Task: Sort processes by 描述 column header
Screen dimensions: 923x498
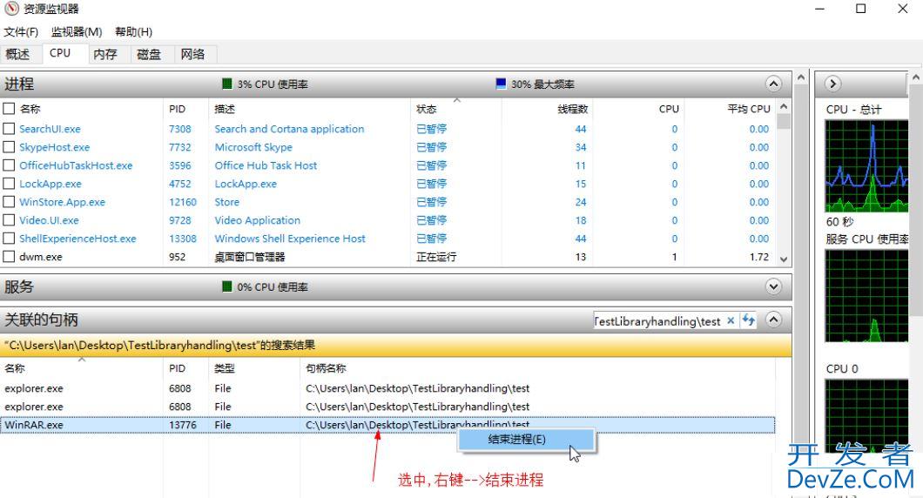Action: coord(225,109)
